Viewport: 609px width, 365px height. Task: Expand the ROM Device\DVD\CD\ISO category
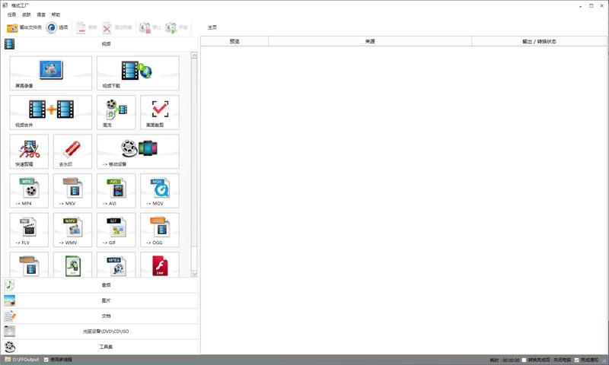pyautogui.click(x=100, y=332)
